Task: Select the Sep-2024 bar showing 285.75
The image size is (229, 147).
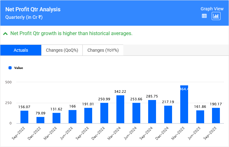Action: pyautogui.click(x=152, y=112)
